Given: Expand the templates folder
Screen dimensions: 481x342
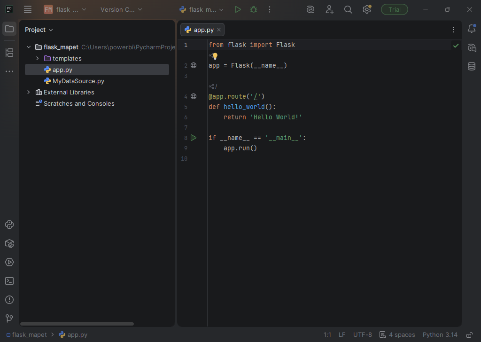Looking at the screenshot, I should point(38,58).
